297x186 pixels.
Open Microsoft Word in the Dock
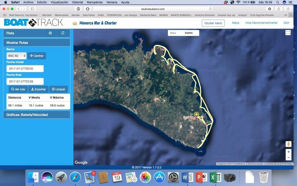[x=187, y=178]
